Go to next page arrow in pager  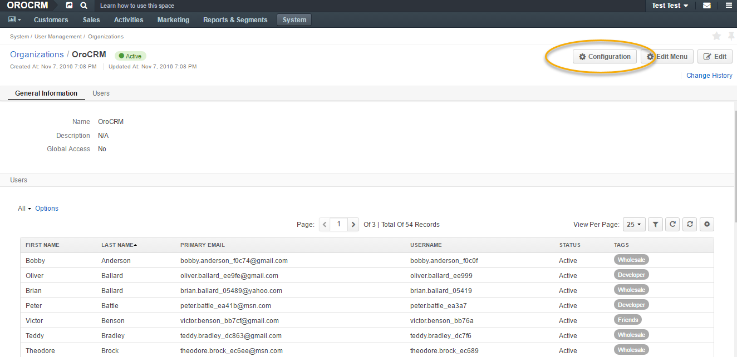[353, 225]
